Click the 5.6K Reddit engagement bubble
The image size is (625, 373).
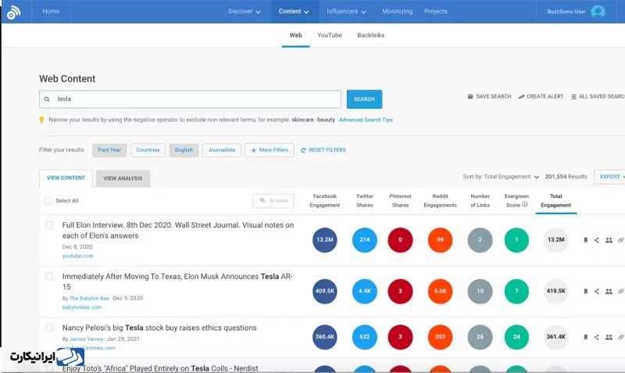click(x=440, y=291)
